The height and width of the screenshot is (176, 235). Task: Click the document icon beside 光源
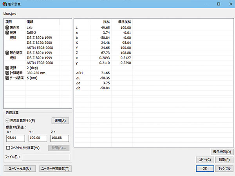(7, 32)
